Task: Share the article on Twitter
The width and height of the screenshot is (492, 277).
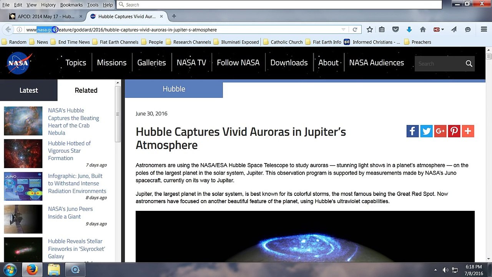Action: (x=426, y=131)
